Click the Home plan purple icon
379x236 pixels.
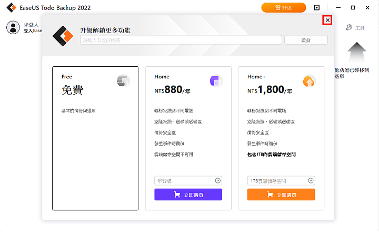(x=216, y=81)
